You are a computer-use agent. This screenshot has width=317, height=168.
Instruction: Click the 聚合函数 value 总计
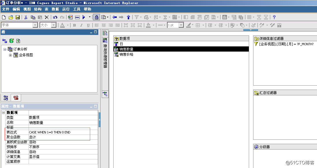pyautogui.click(x=63, y=137)
